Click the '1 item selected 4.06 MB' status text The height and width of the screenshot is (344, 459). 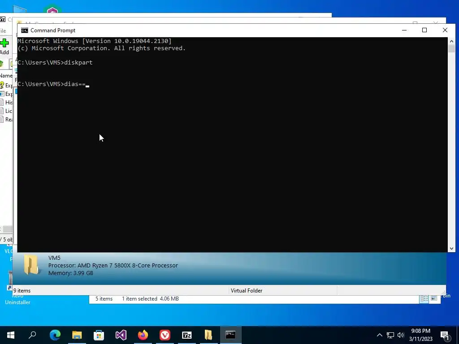pos(150,299)
